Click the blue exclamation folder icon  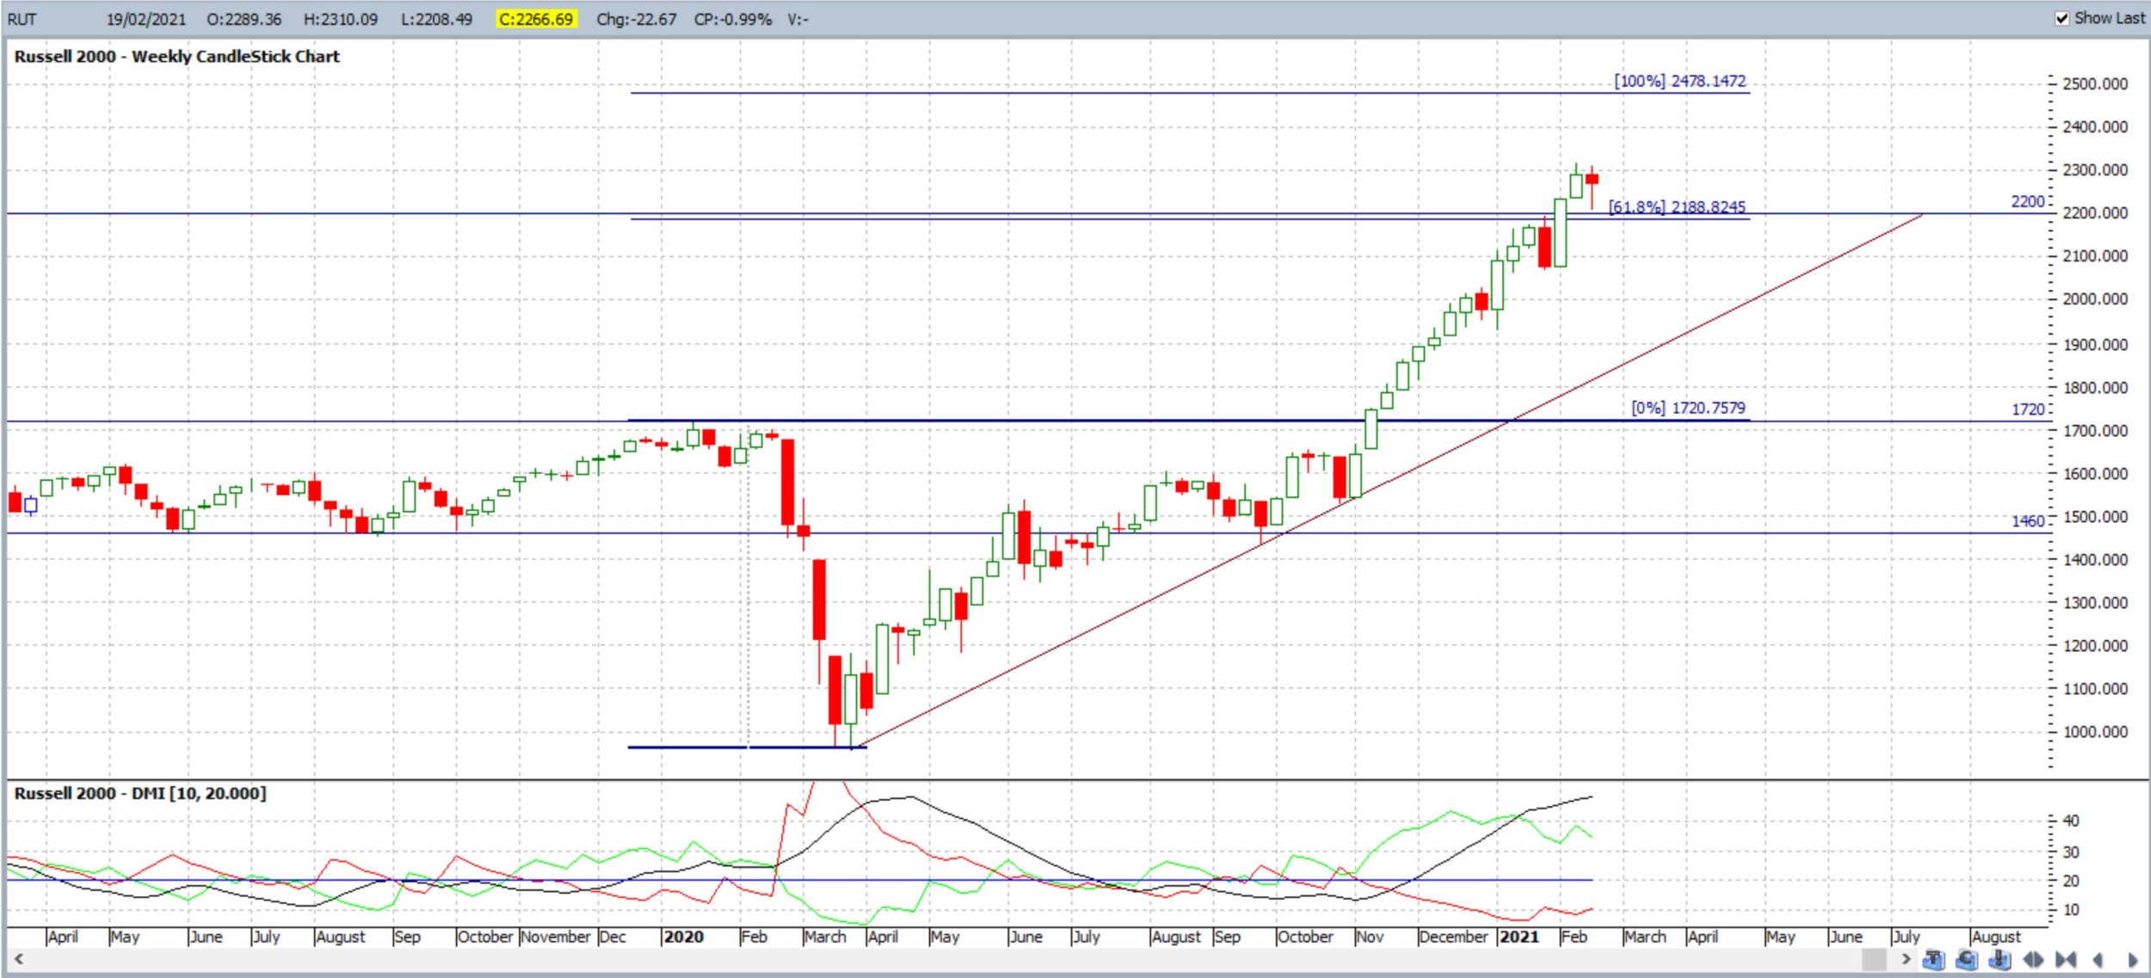tap(2000, 959)
